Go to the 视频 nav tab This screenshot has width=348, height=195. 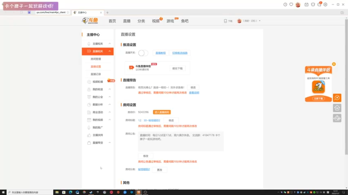point(156,21)
